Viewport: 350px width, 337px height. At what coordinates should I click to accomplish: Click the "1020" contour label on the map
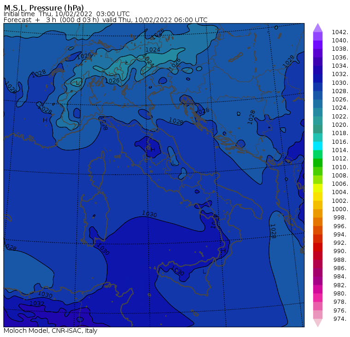point(84,56)
